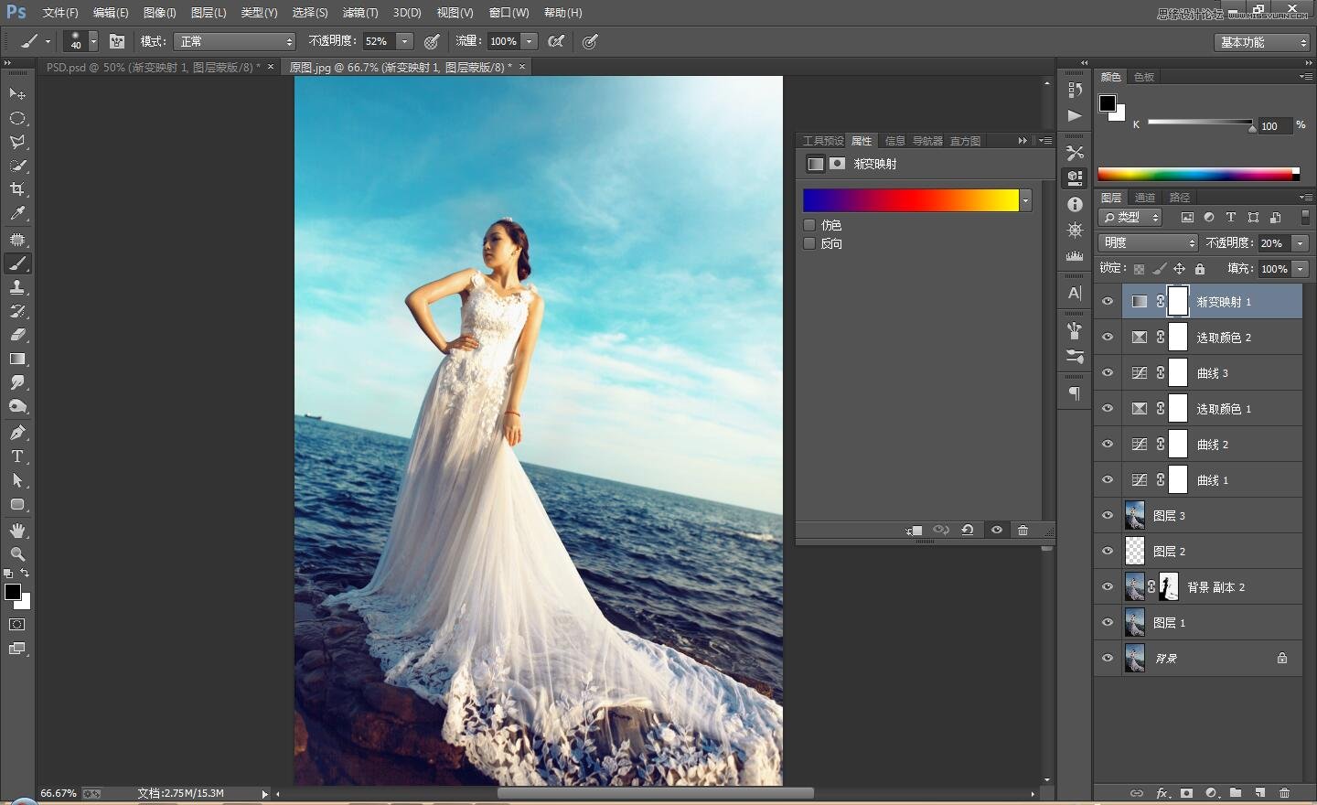Create new layer via Layers panel icon
1317x805 pixels.
click(1260, 793)
